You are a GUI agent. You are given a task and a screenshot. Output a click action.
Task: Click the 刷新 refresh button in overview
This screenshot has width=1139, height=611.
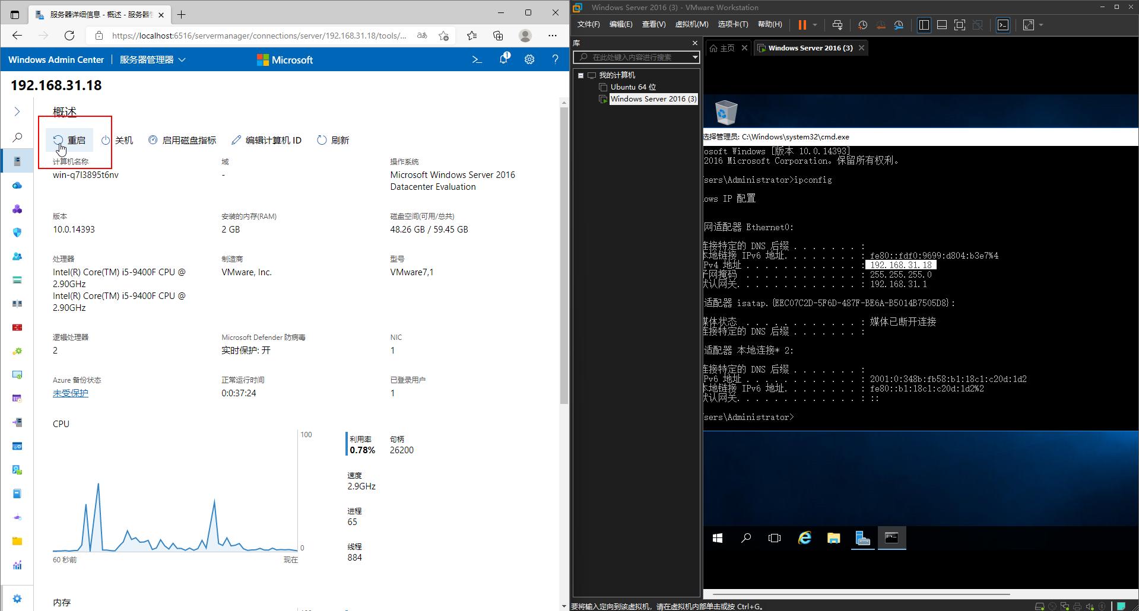point(333,140)
